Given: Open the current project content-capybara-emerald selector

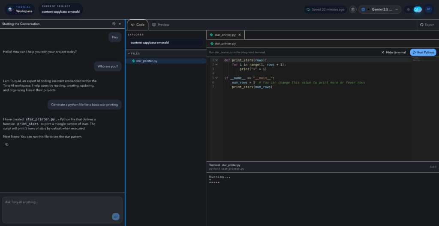Looking at the screenshot, I should pyautogui.click(x=61, y=9).
